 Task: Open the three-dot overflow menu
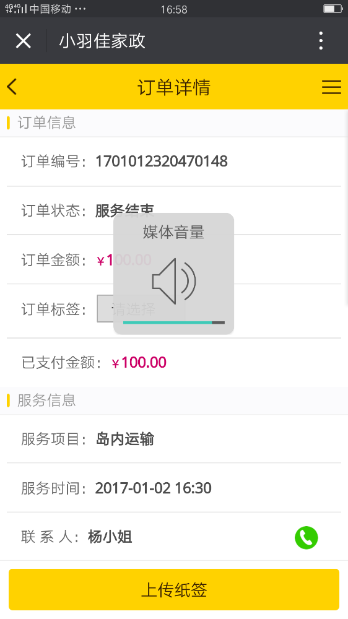(321, 41)
